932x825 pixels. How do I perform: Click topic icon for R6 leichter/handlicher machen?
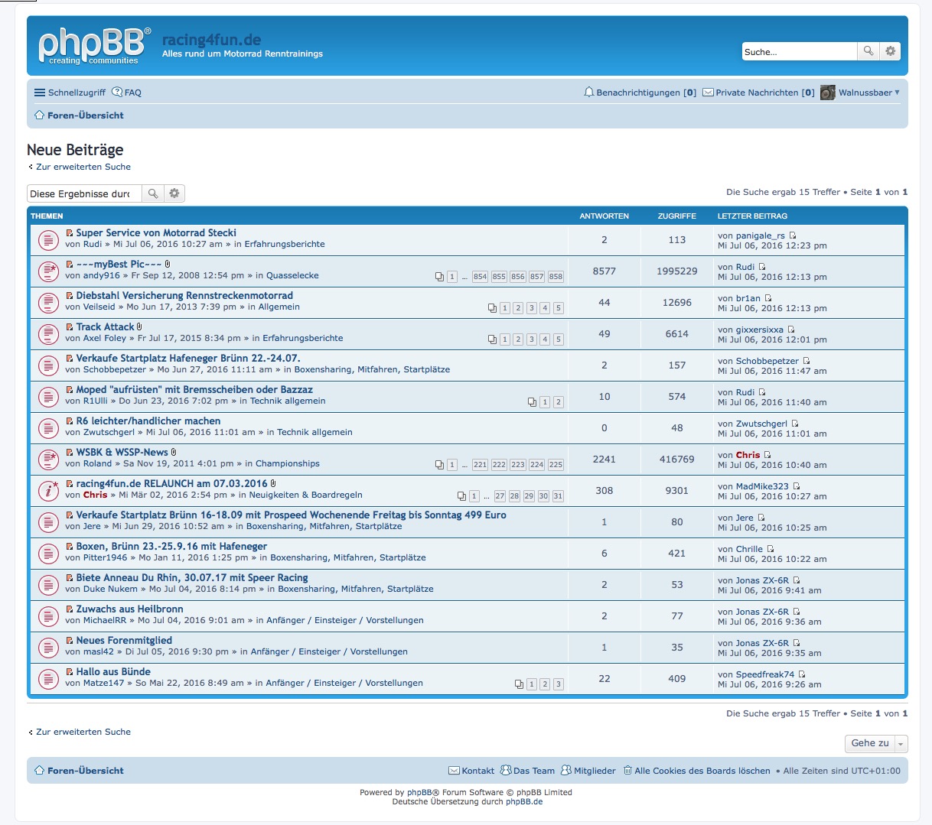coord(48,428)
